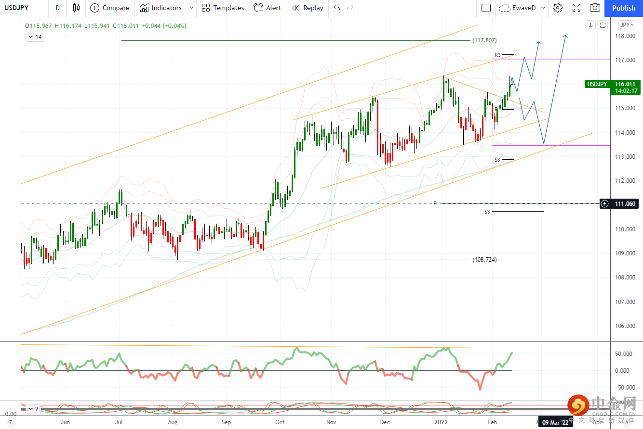Click the 2022 label on time axis
Viewport: 643px width, 429px height.
(442, 422)
